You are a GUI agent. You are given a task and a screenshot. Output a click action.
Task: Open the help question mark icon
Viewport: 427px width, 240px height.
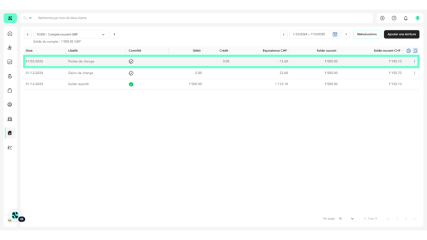coord(418,18)
